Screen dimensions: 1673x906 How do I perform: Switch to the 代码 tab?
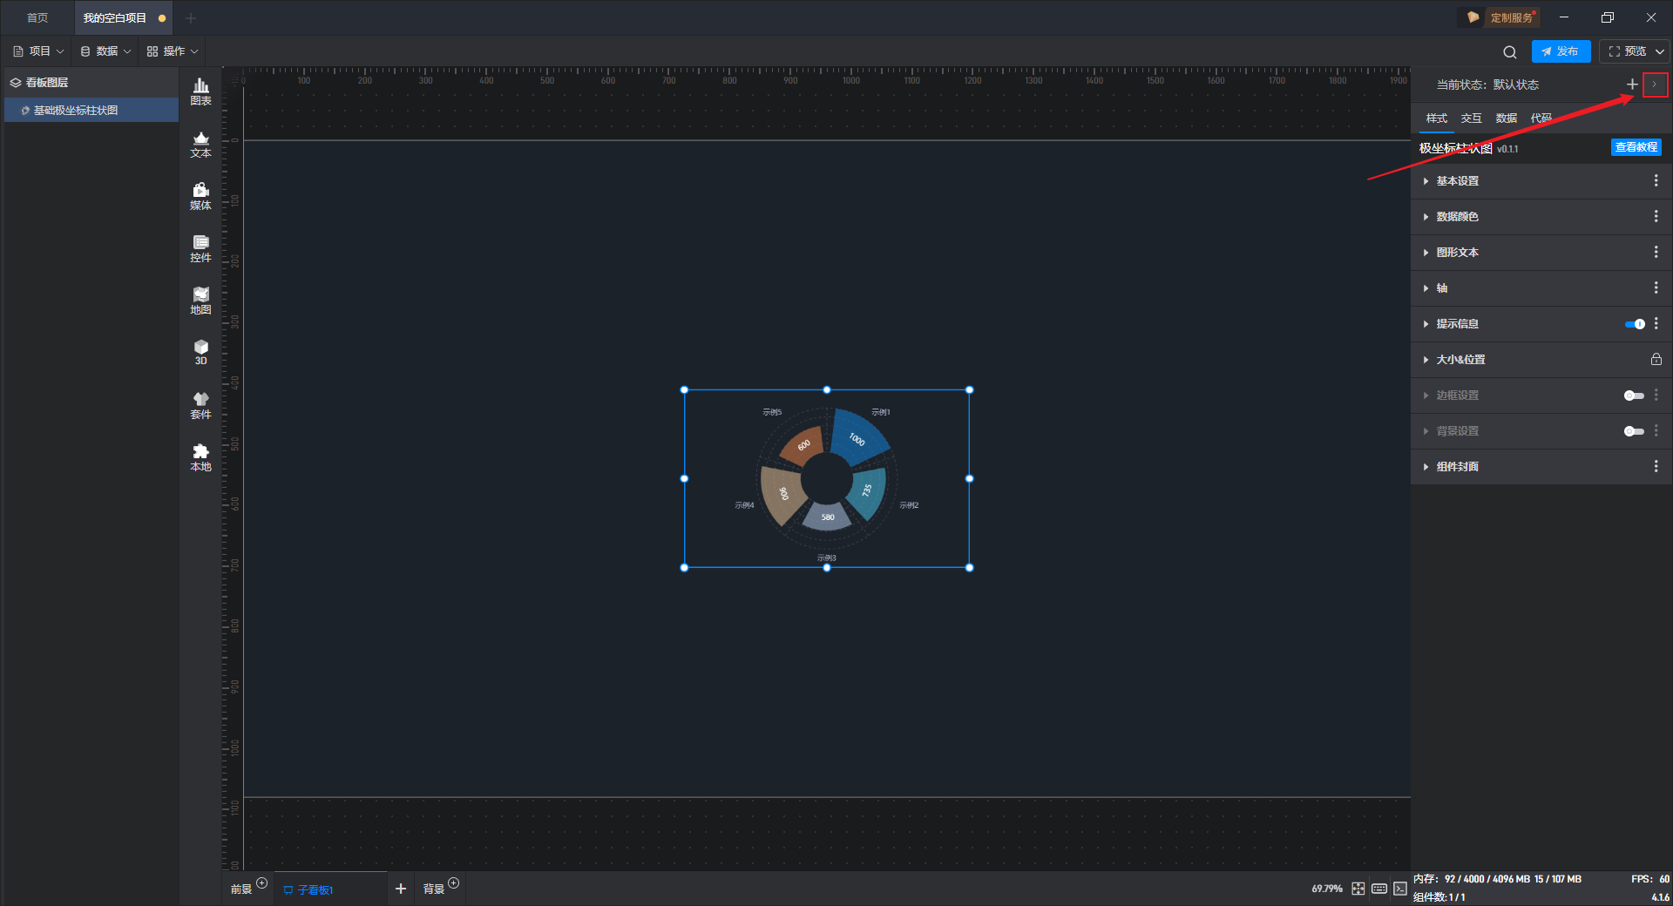(1541, 118)
